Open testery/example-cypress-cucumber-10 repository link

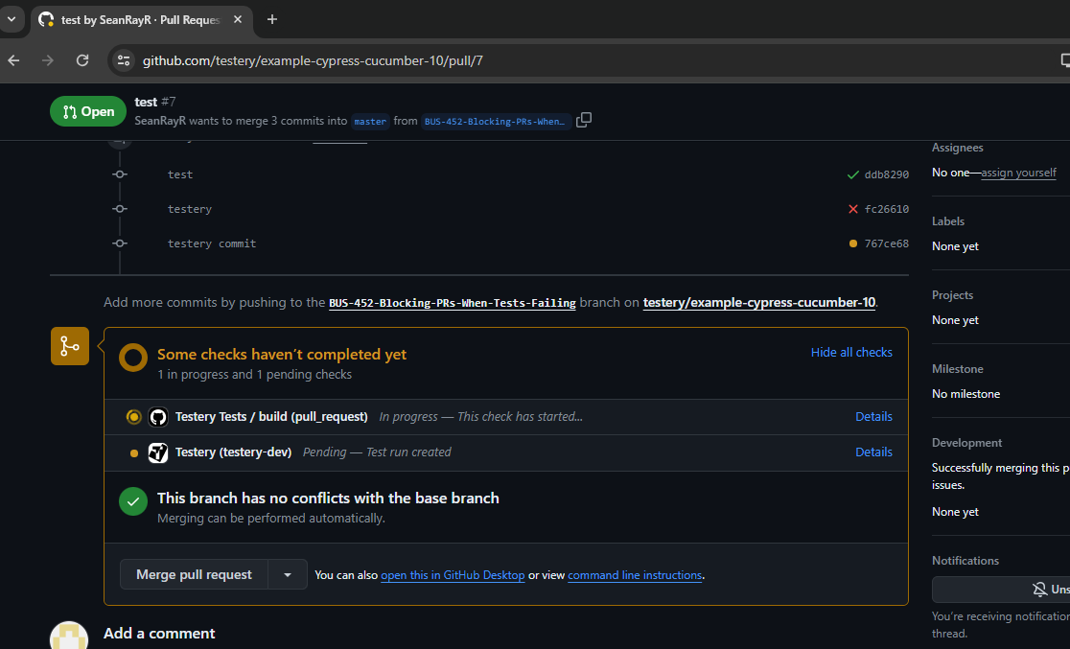(x=758, y=302)
